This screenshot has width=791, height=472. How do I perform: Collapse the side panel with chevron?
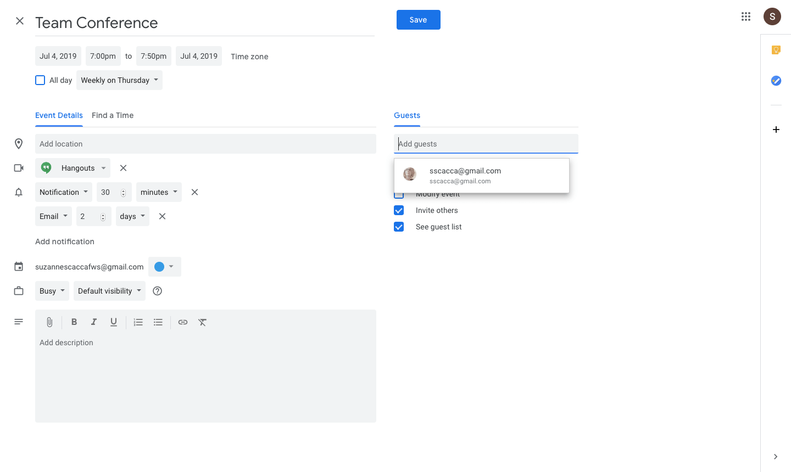click(x=776, y=457)
